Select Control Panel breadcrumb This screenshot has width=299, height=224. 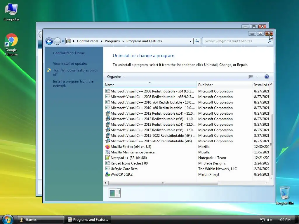pyautogui.click(x=88, y=41)
